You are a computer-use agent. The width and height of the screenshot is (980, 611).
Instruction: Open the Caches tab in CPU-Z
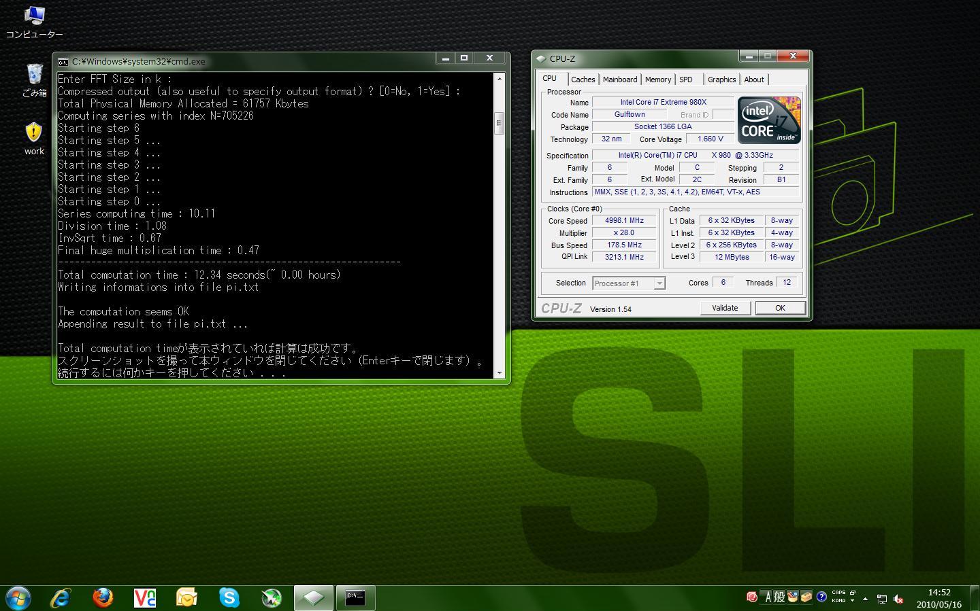[x=583, y=80]
